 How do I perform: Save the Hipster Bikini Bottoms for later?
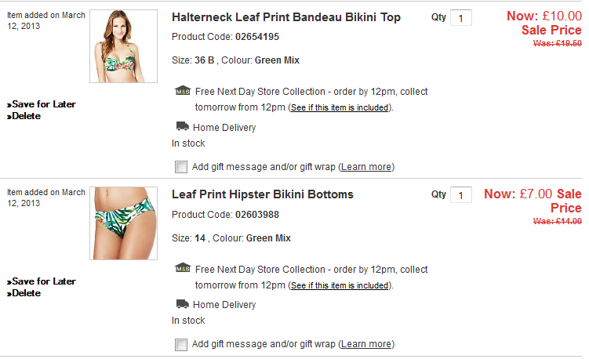(43, 281)
